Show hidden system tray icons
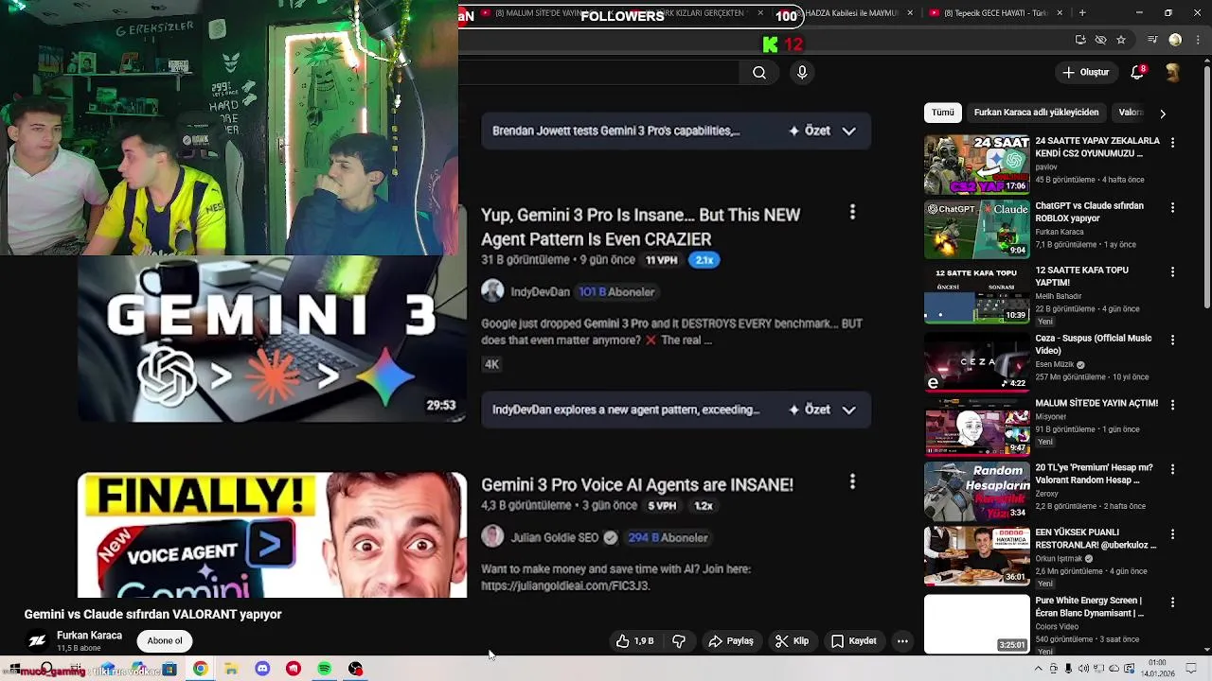 1038,669
